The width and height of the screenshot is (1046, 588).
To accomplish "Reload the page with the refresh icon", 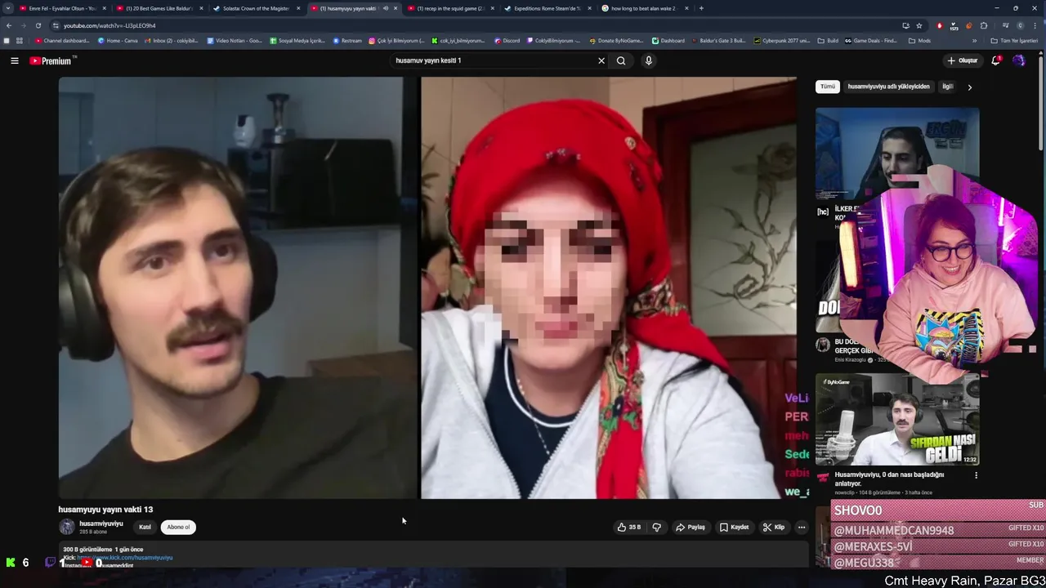I will point(38,25).
